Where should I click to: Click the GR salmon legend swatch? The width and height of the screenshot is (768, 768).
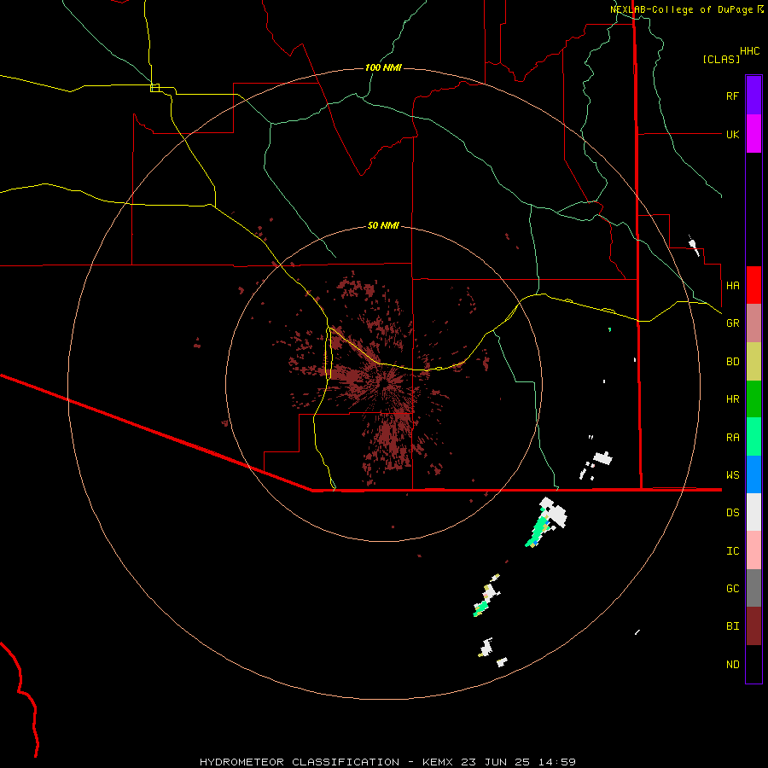pos(753,323)
